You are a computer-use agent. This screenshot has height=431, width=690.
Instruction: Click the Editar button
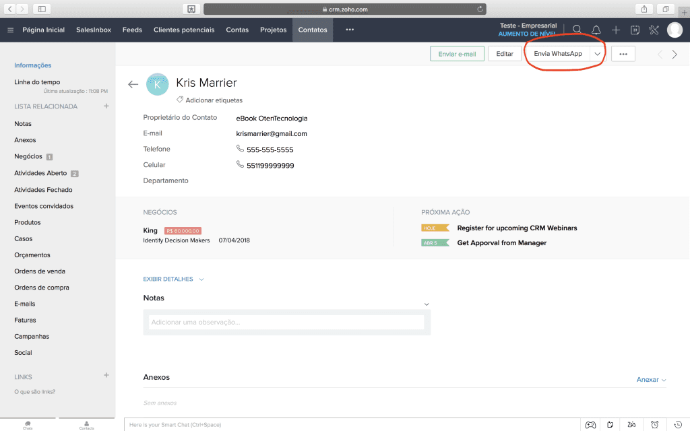505,54
